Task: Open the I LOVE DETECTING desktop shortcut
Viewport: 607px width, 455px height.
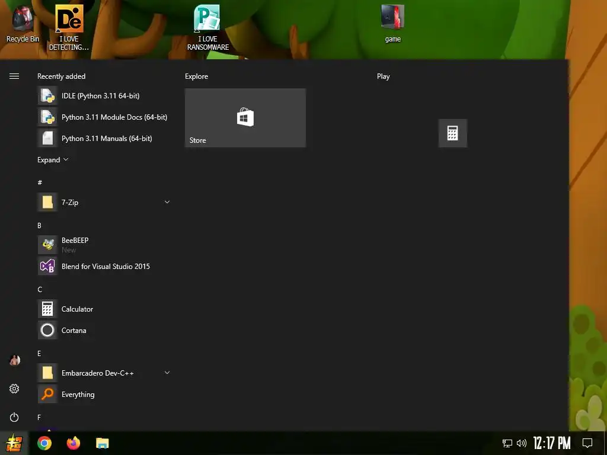Action: coord(69,28)
